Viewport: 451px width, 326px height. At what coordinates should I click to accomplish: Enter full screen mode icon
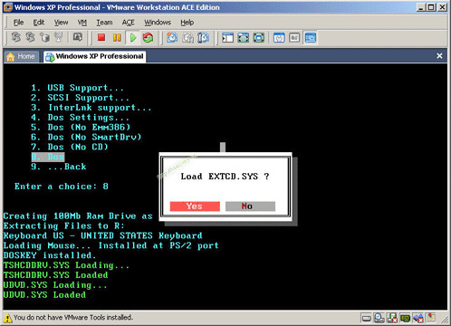click(259, 37)
